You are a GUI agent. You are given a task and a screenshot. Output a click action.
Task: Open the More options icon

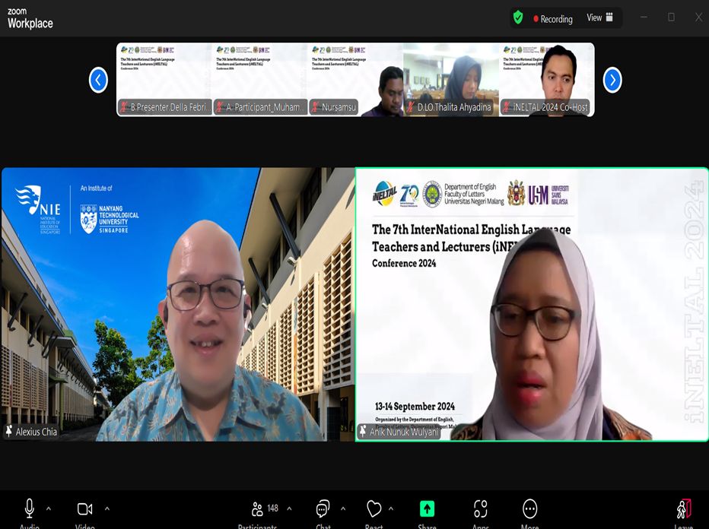[x=529, y=508]
